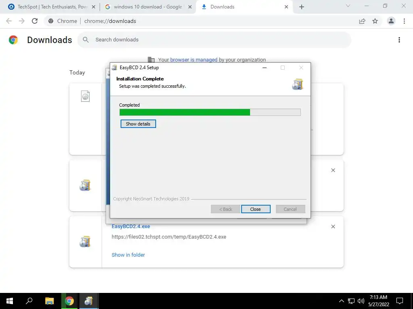Switch to the TechSpot tab
The image size is (413, 309).
(x=52, y=7)
